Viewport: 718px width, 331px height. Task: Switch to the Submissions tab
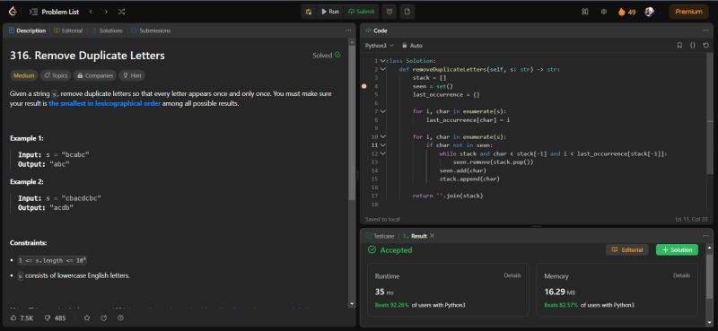pos(151,30)
